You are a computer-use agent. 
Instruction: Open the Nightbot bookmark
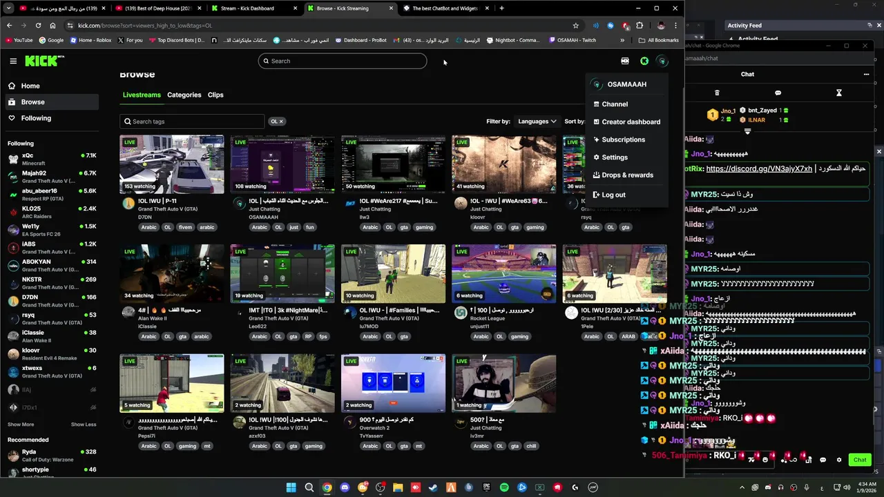point(513,40)
